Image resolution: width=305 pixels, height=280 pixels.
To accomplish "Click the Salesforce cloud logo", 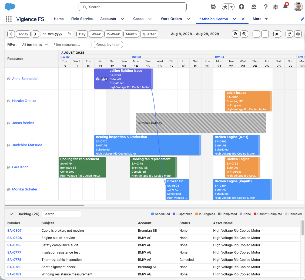I will 10,7.
